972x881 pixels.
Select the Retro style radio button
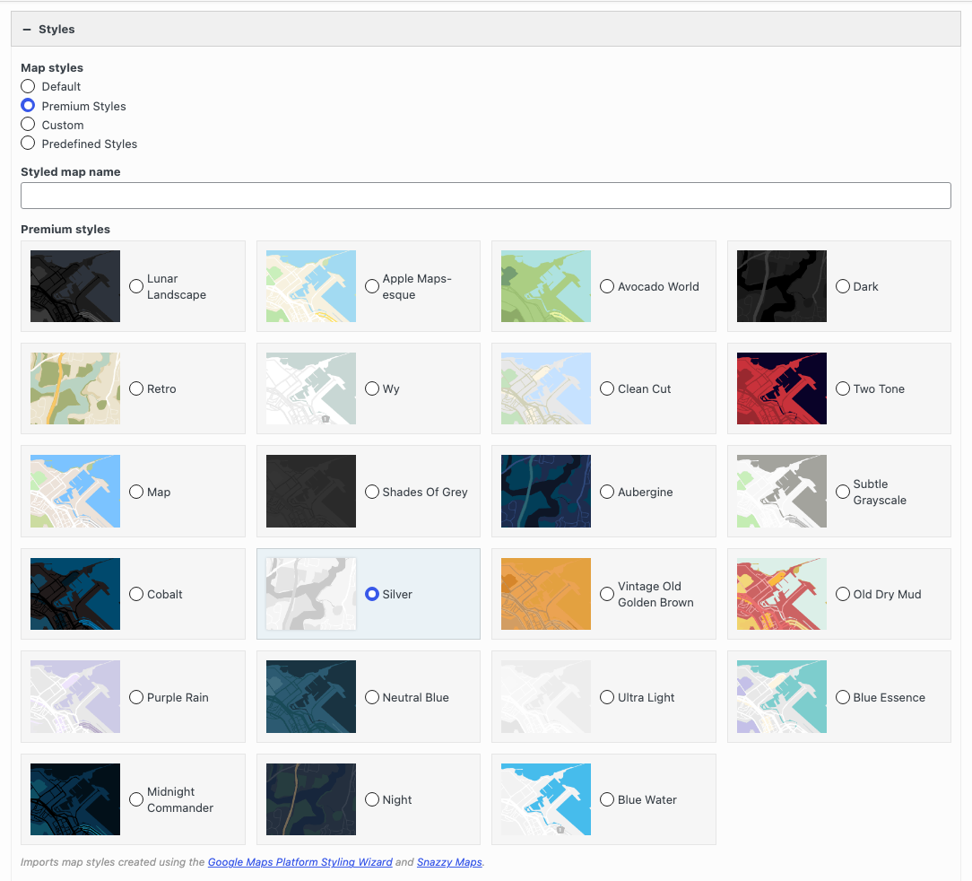pos(136,388)
